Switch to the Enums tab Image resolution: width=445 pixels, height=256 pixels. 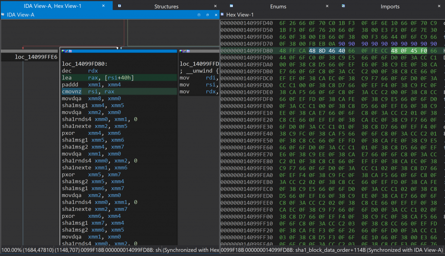[x=278, y=6]
